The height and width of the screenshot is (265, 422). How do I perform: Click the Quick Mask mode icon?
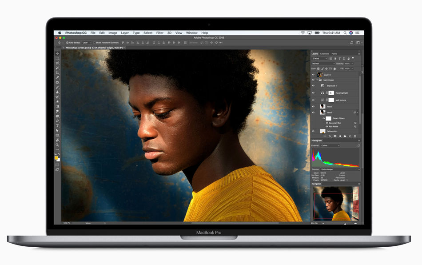pos(57,165)
